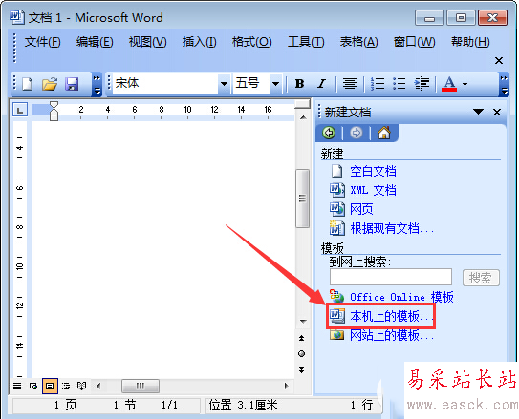Viewport: 519px width, 419px height.
Task: Switch to reading layout view
Action: [x=82, y=386]
